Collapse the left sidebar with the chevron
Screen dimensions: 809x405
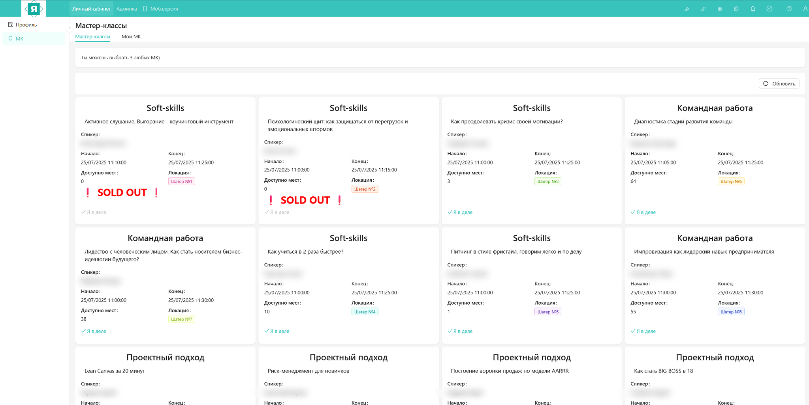(x=70, y=28)
